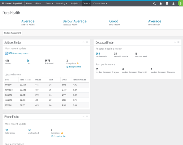Screen dimensions: 183x145
Task: Open the user profile icon
Action: click(173, 4)
